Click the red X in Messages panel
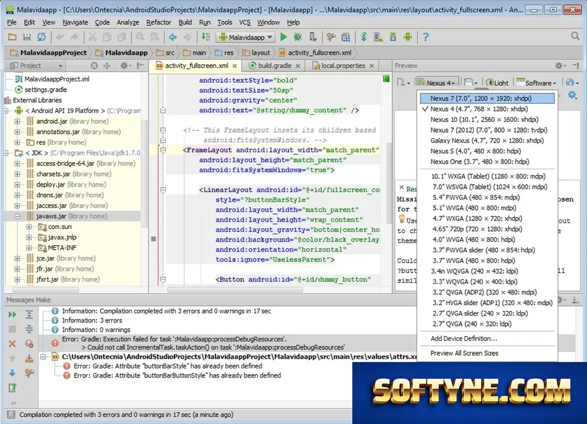The image size is (587, 424). click(12, 344)
